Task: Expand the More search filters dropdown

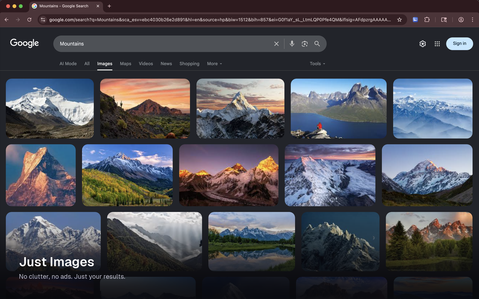Action: pos(214,64)
